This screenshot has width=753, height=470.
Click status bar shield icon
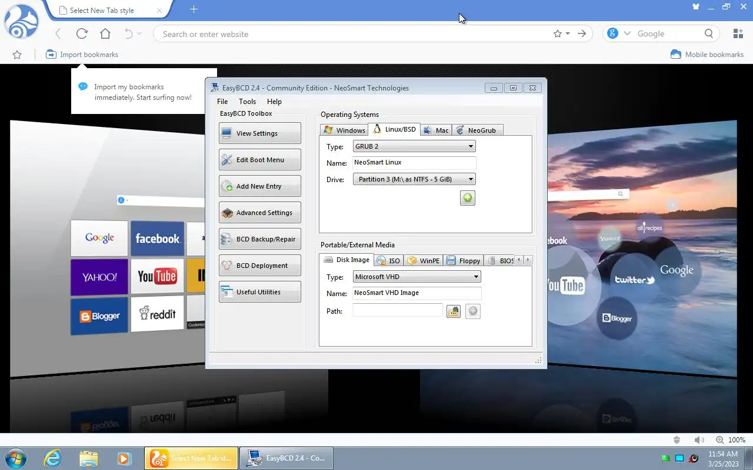tap(677, 440)
